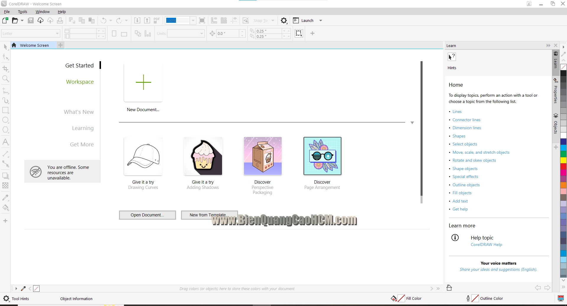Click Publish to PDF icon
567x306 pixels.
click(157, 20)
